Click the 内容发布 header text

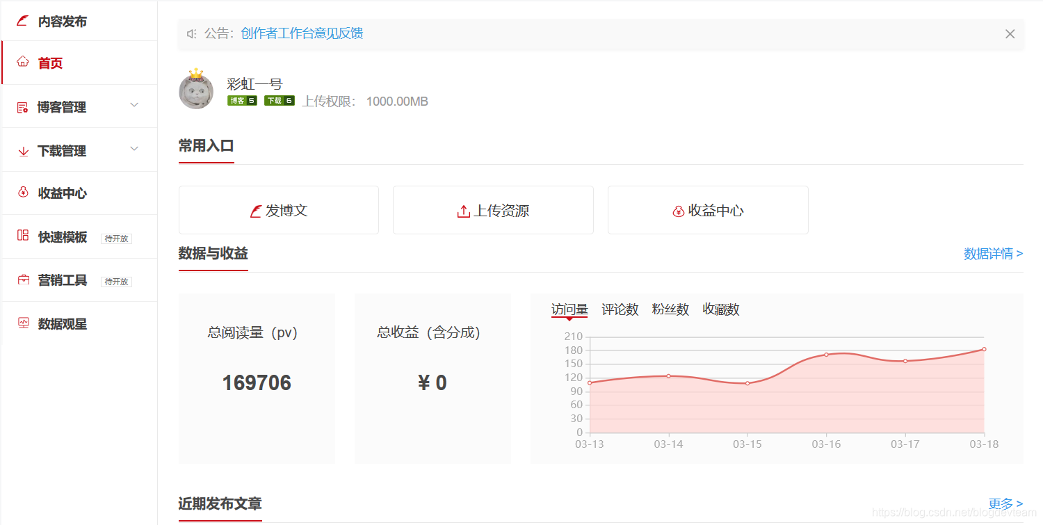click(63, 22)
